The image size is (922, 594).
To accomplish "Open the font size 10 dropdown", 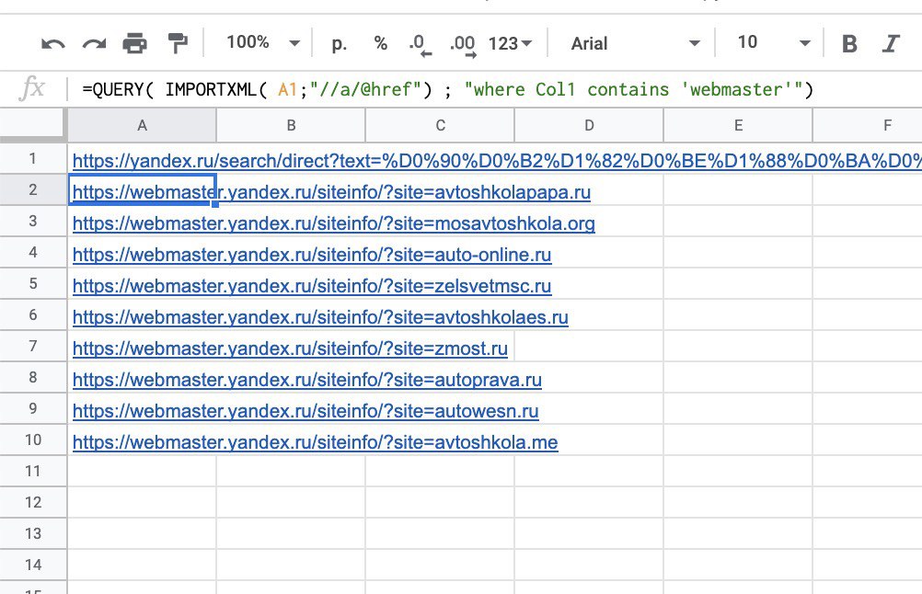I will point(773,43).
